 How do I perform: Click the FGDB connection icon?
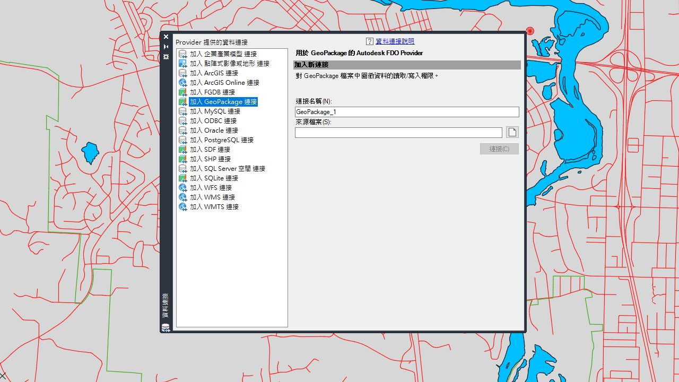[182, 92]
